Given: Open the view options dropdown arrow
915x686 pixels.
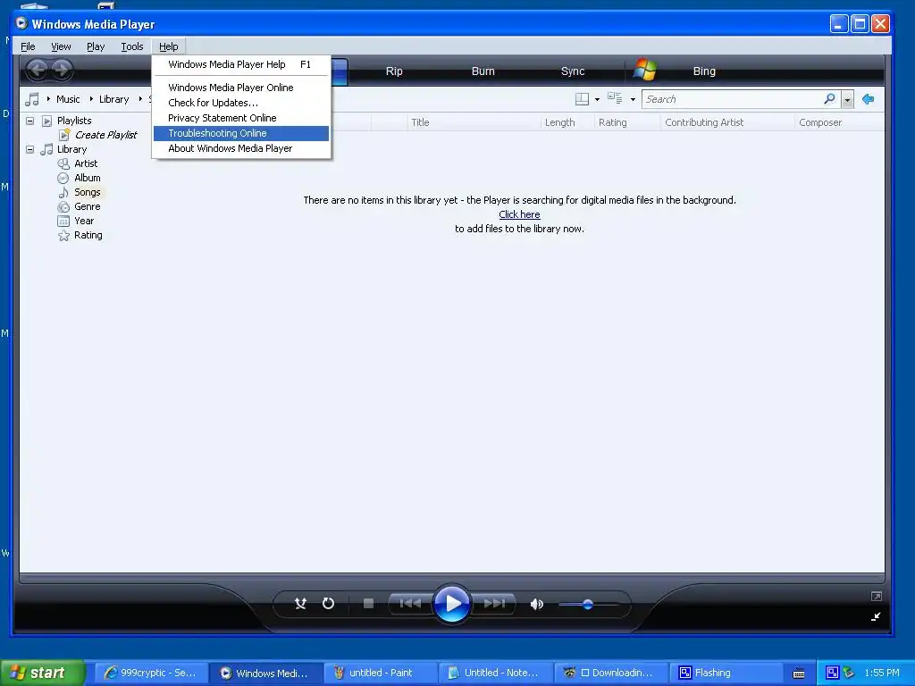Looking at the screenshot, I should pyautogui.click(x=633, y=100).
